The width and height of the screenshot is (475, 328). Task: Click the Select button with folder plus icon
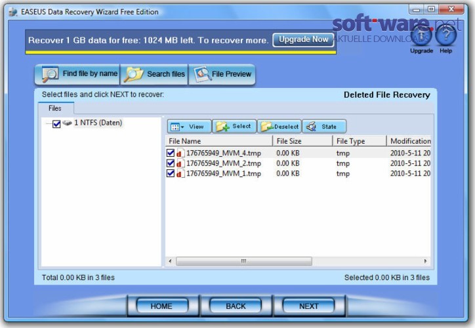click(x=234, y=127)
